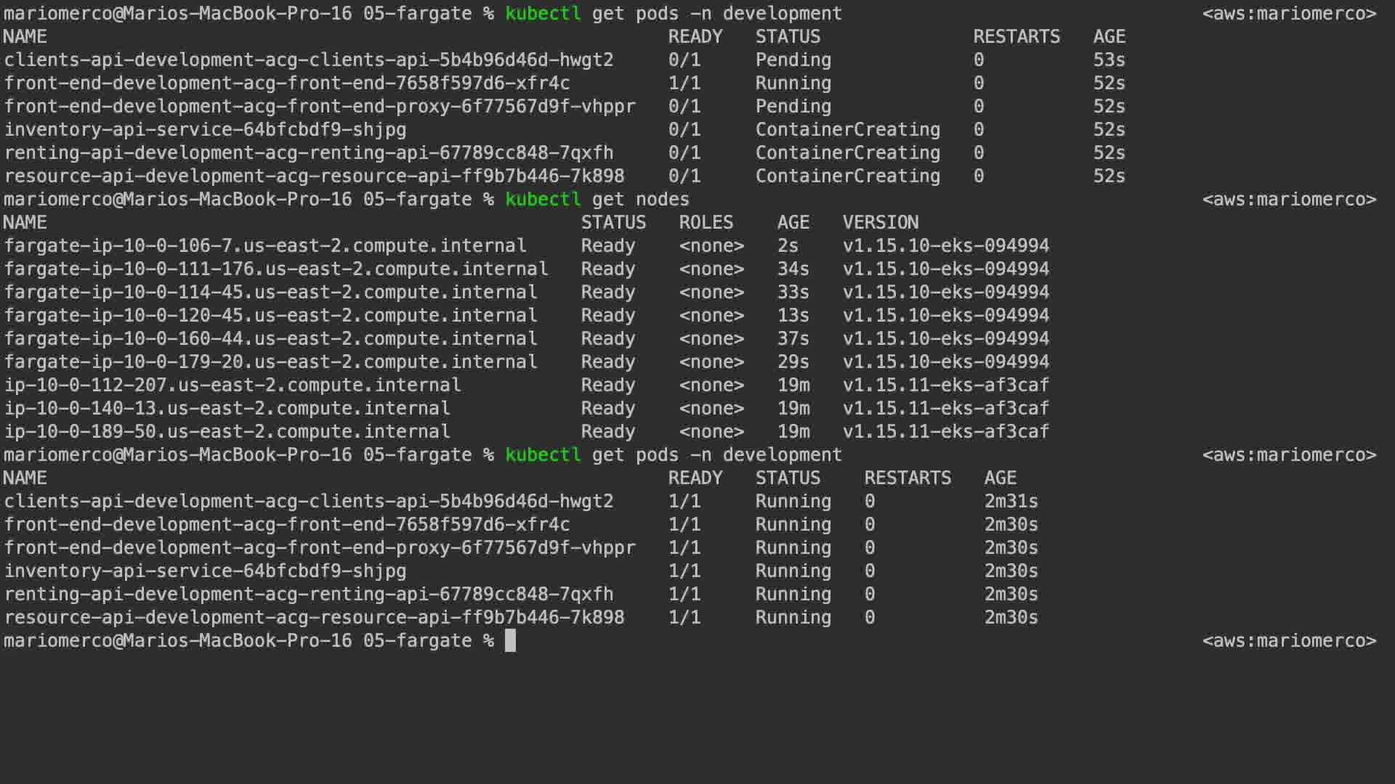Click node name fargate-ip-10-0-179-20
Screen dimensions: 1395x784
[270, 362]
